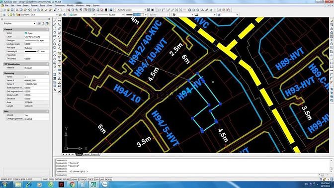334x188 pixels.
Task: Switch to the Model tab
Action: click(79, 154)
